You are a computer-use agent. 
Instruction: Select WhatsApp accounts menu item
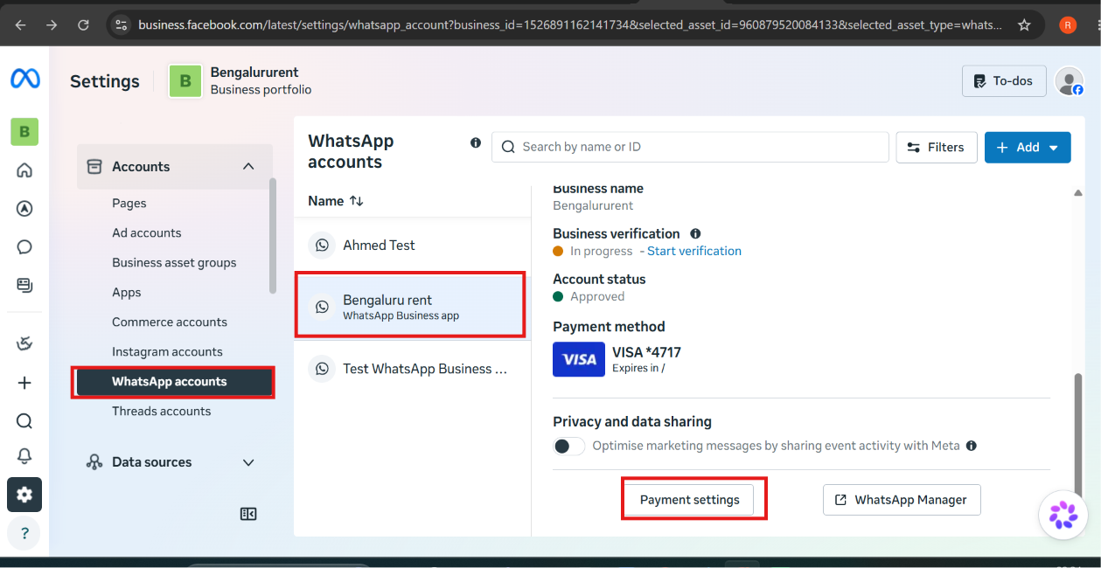click(x=174, y=382)
